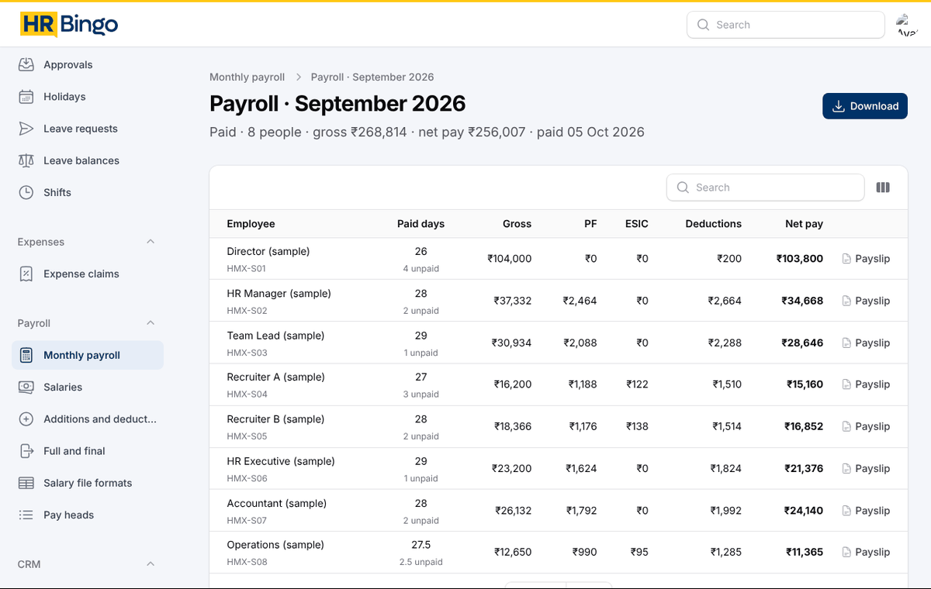
Task: Focus the payroll table Search field
Action: [765, 188]
